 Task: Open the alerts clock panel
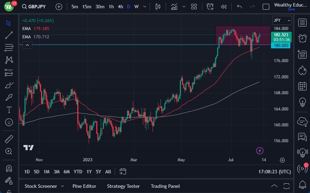(x=302, y=38)
